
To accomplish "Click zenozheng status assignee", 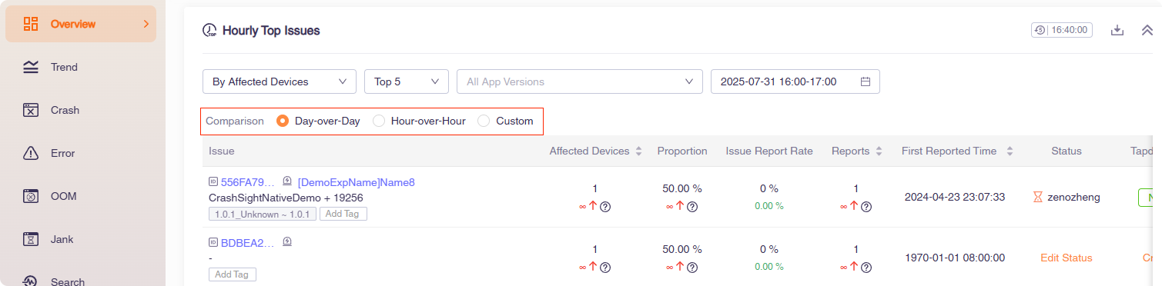I will point(1073,198).
